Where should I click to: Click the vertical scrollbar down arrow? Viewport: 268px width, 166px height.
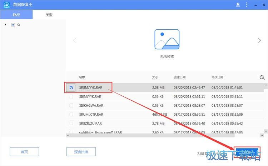(266, 131)
